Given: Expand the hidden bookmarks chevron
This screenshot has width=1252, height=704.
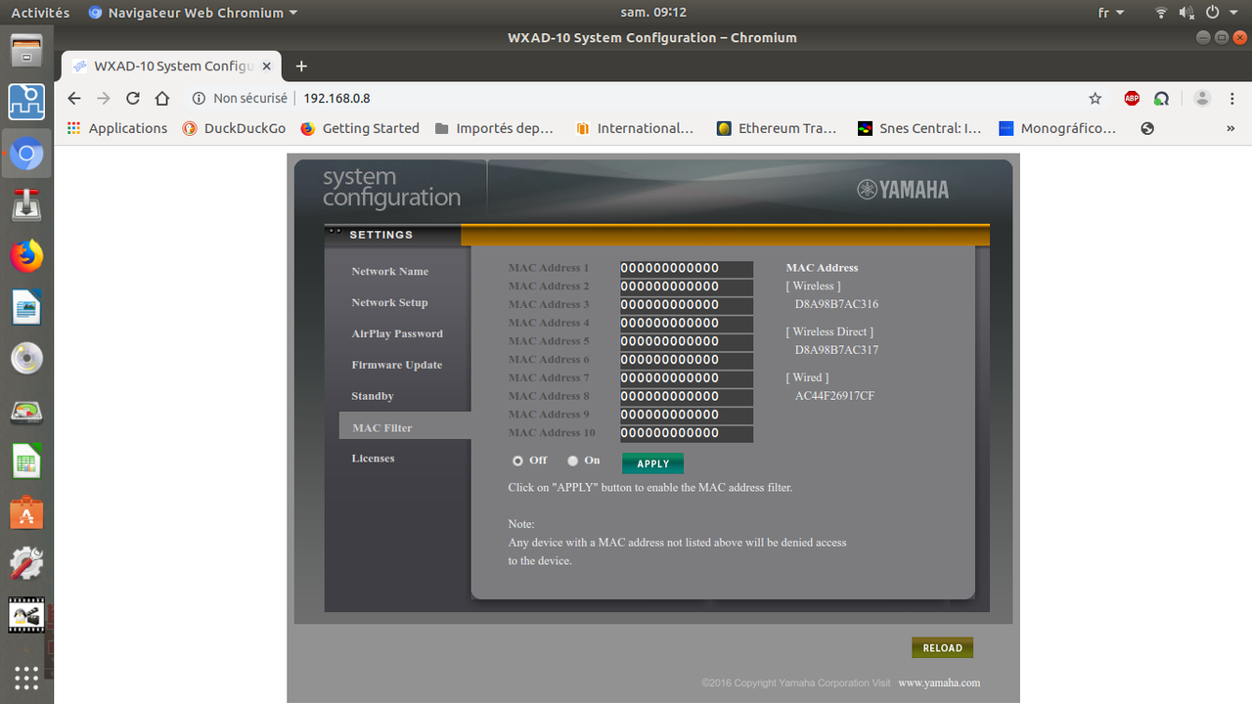Looking at the screenshot, I should [x=1230, y=128].
